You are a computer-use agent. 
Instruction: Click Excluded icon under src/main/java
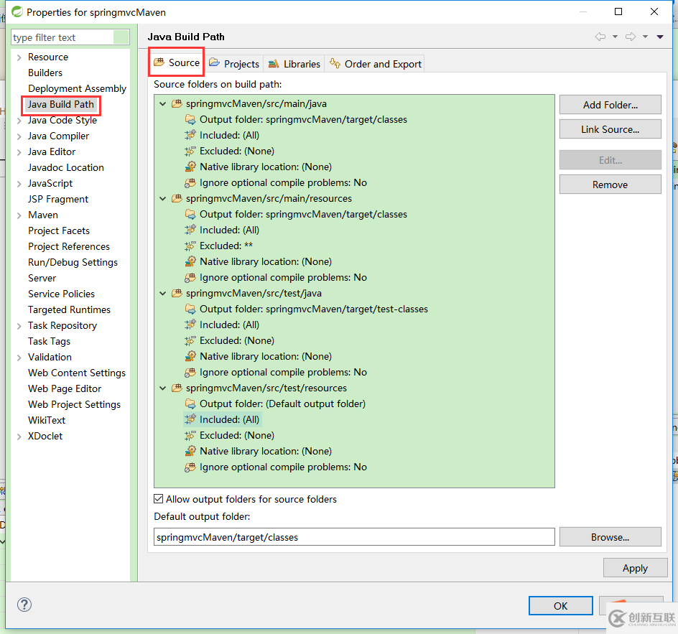[190, 151]
